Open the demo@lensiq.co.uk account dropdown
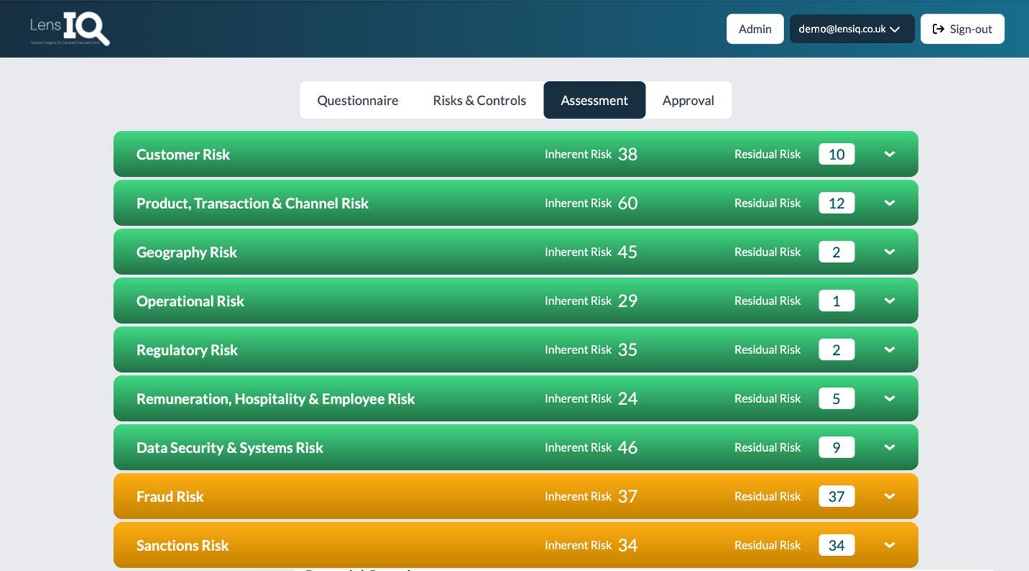This screenshot has width=1029, height=571. (x=852, y=29)
